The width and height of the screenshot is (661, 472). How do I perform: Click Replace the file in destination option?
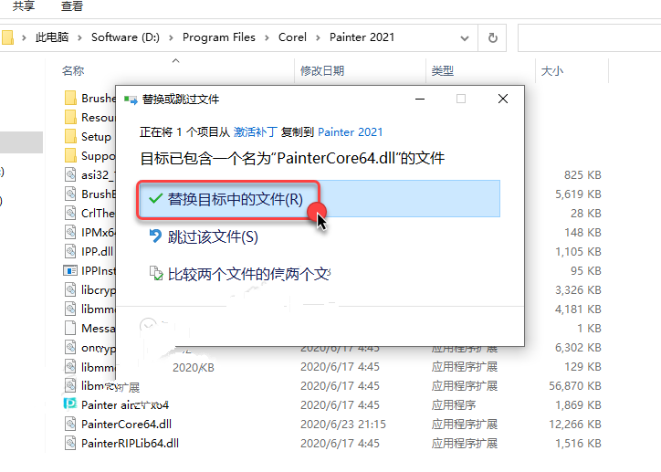(319, 199)
